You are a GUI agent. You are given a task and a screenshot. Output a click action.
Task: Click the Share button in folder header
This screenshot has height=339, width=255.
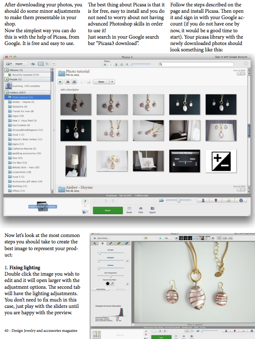click(101, 82)
